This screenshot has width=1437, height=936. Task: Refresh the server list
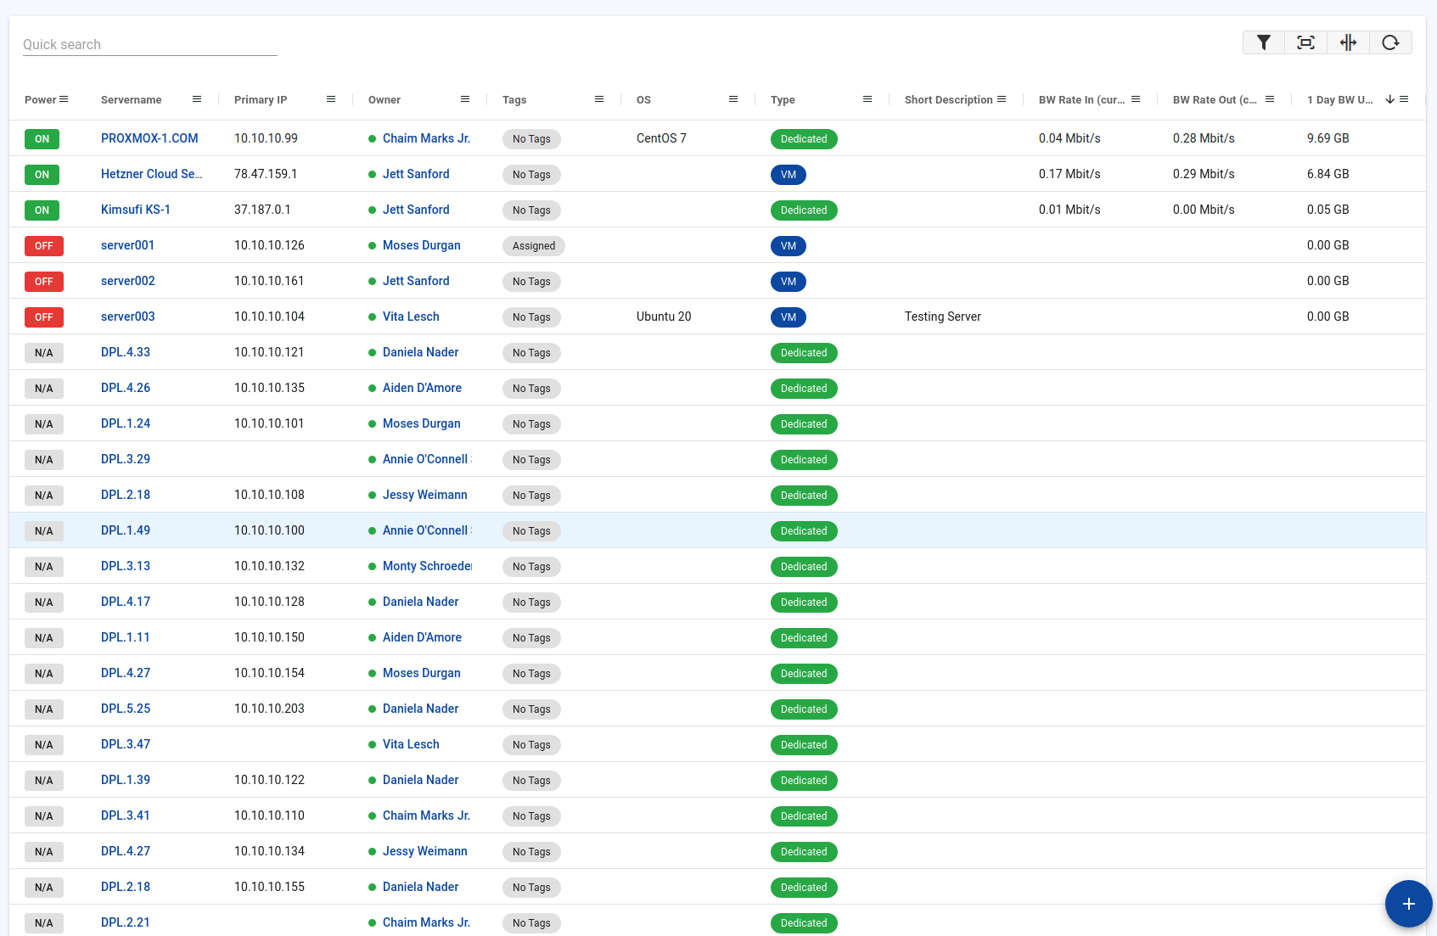pos(1390,42)
